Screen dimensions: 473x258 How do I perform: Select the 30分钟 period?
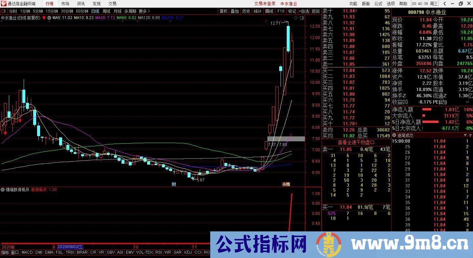coord(67,11)
